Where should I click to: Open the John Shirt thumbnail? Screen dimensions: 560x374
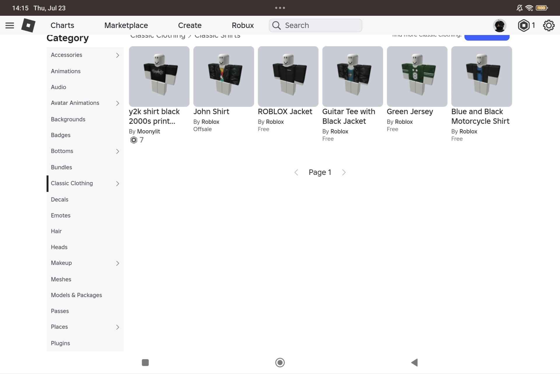[224, 76]
